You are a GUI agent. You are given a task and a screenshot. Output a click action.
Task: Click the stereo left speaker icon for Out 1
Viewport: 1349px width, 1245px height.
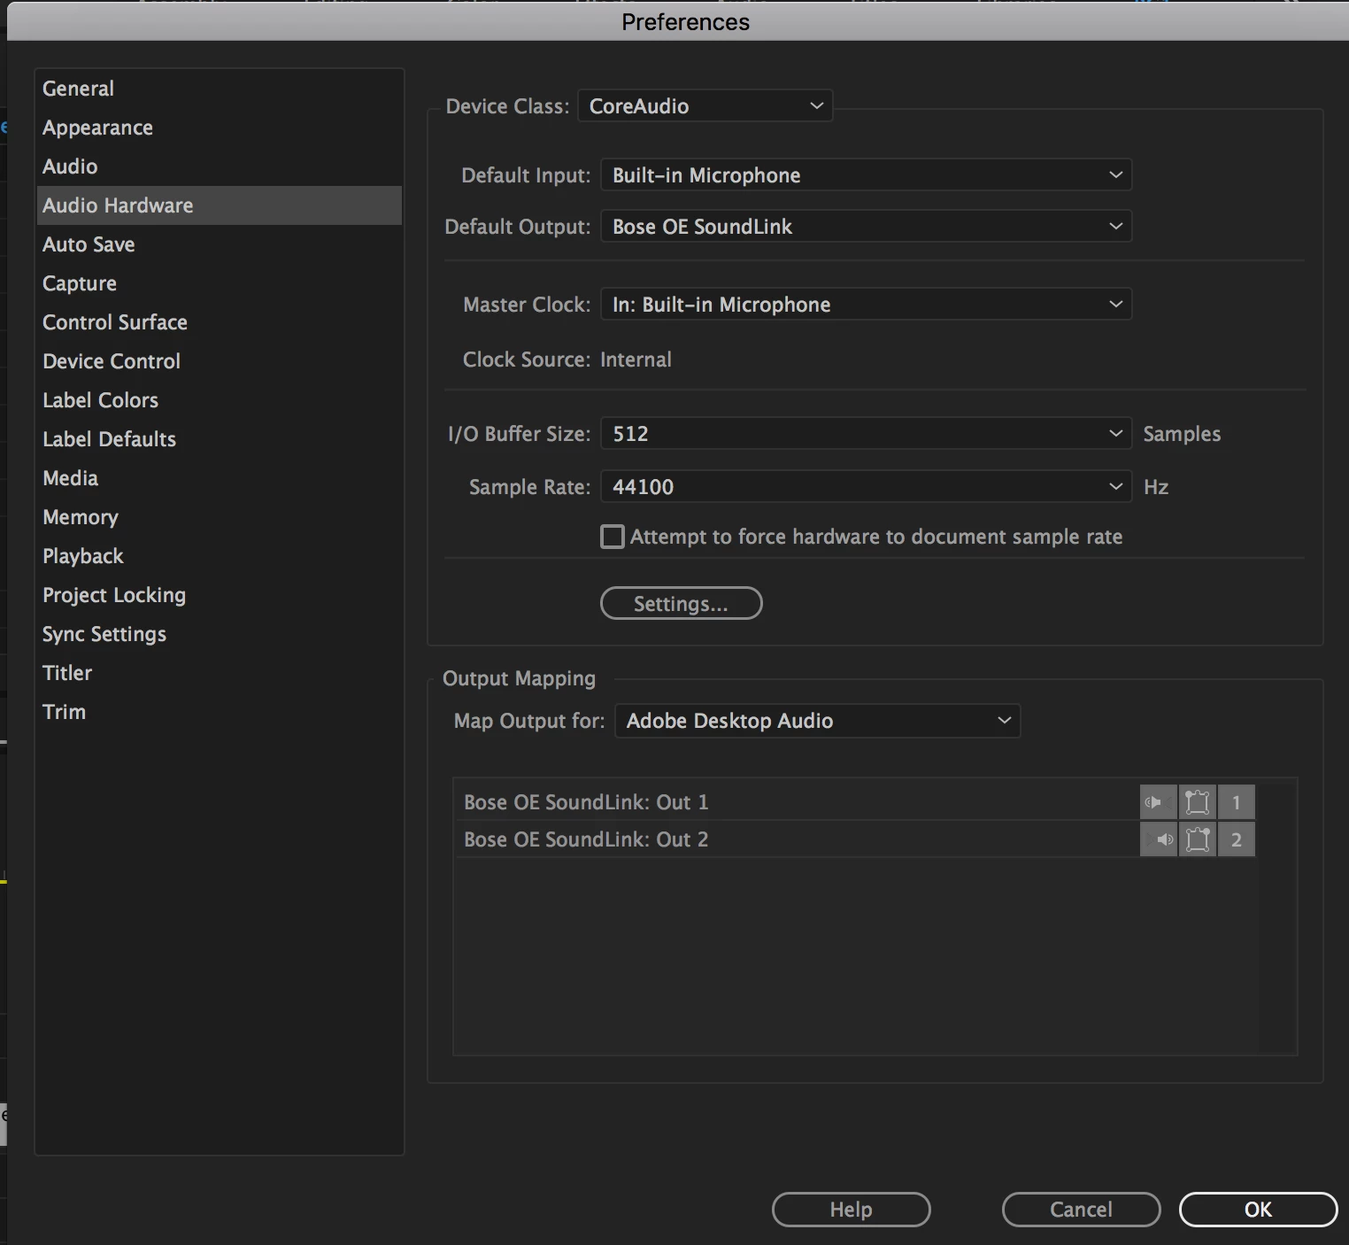[1158, 802]
